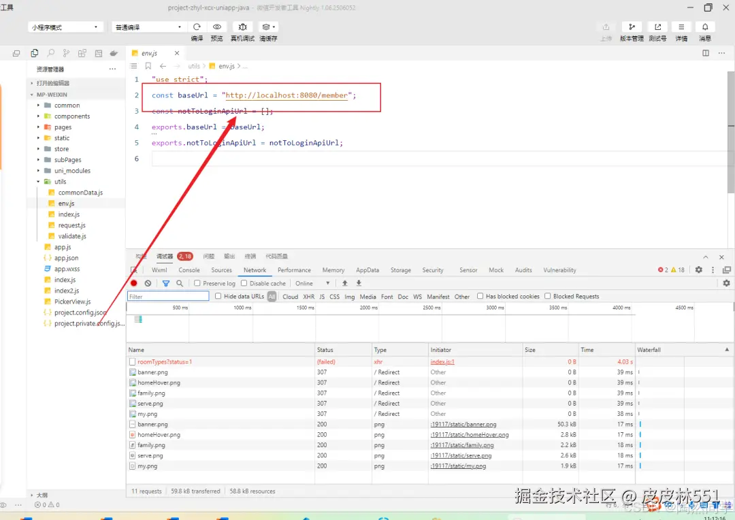Viewport: 735px width, 520px height.
Task: Open devtools more options kebab icon
Action: click(x=713, y=270)
